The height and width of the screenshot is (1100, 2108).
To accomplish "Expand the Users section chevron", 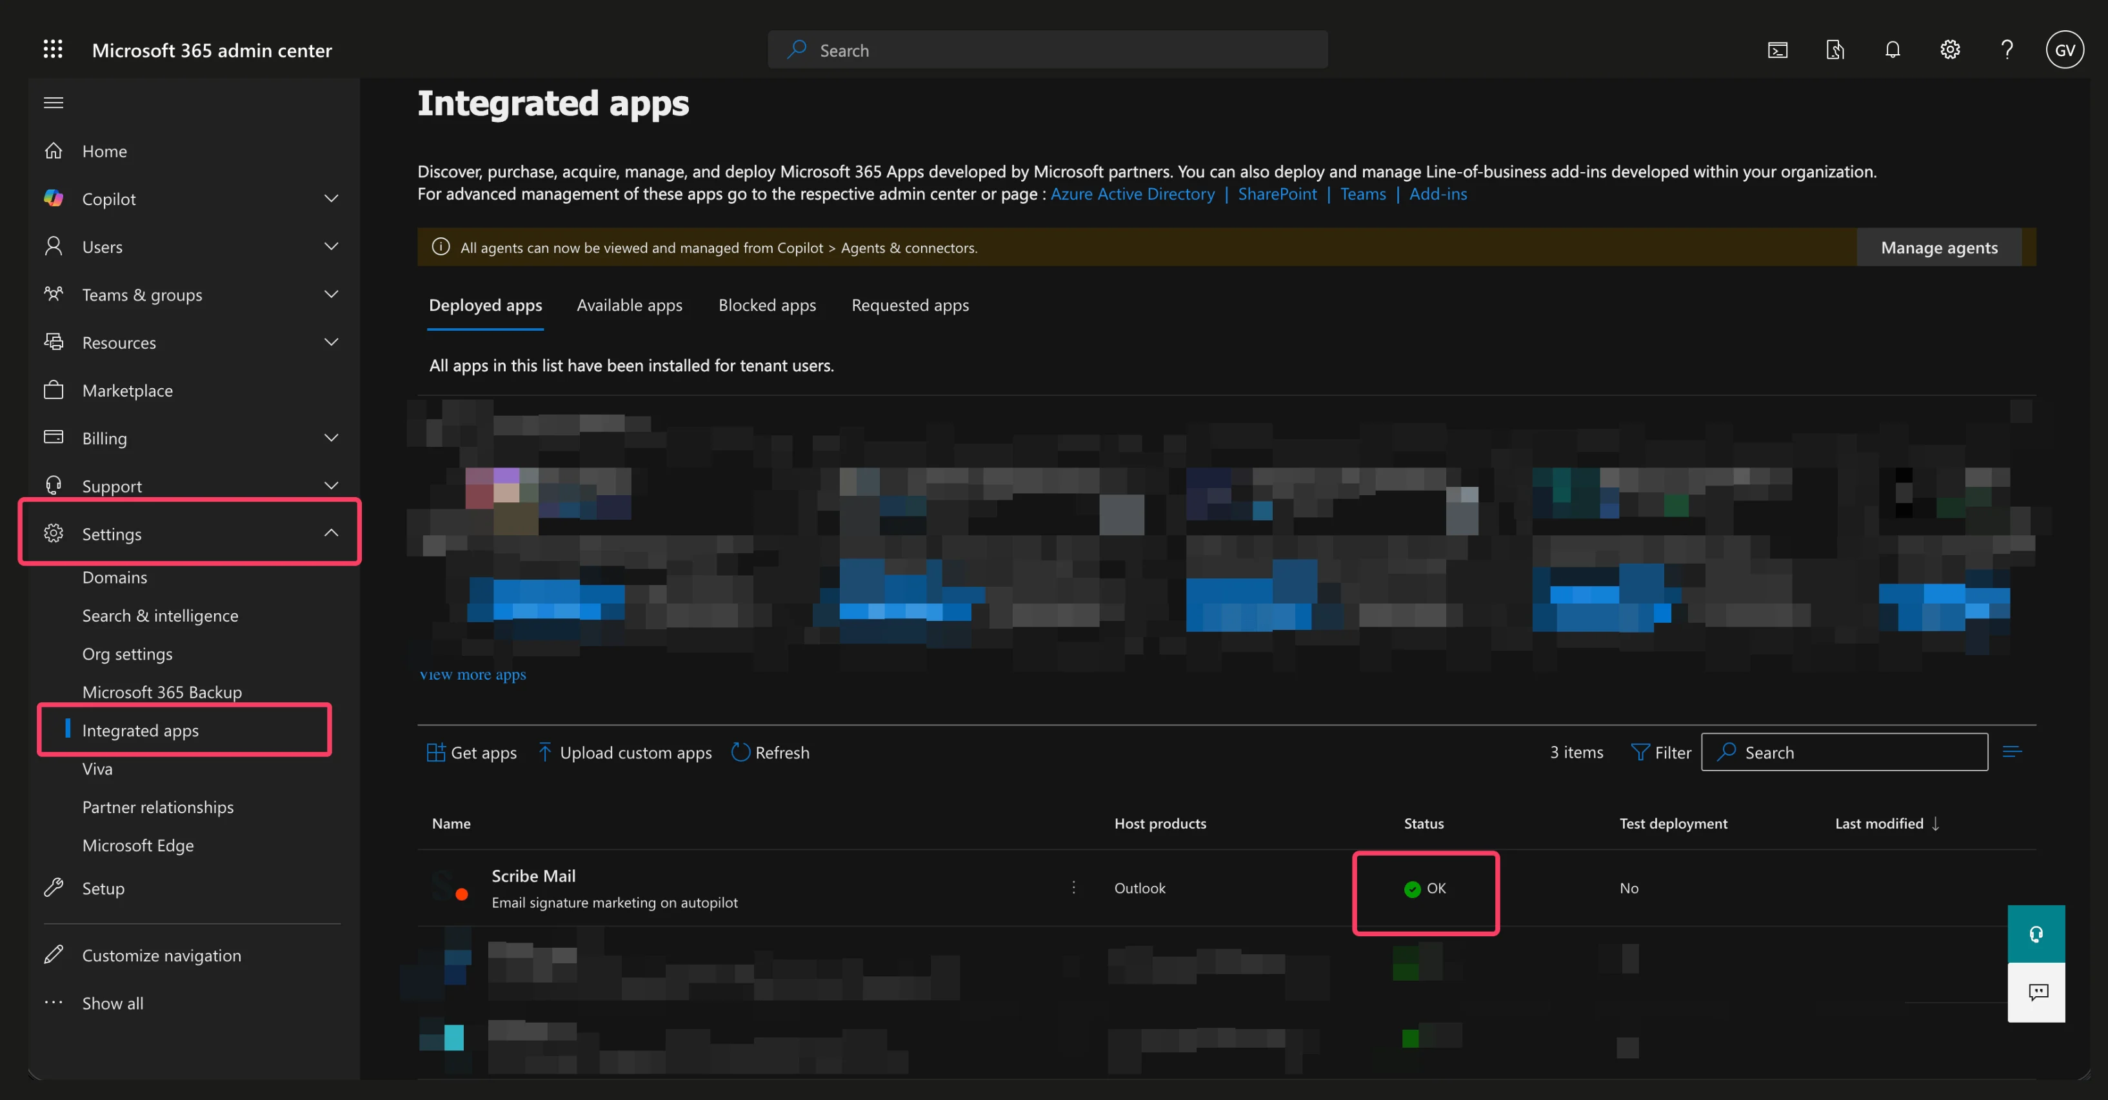I will 331,246.
